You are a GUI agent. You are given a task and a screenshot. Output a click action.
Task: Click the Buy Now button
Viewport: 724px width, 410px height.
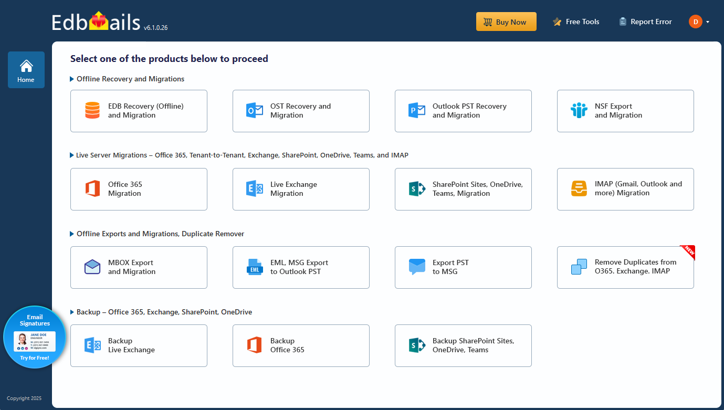click(506, 22)
